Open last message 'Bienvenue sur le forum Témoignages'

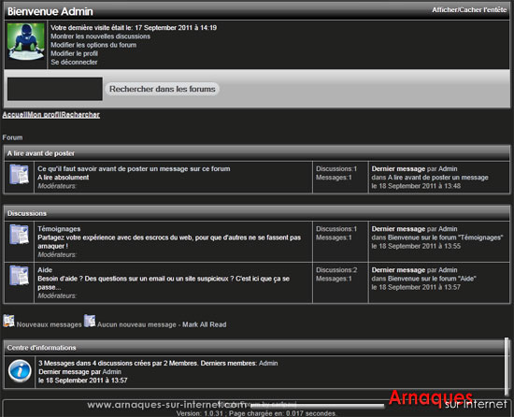click(x=445, y=237)
